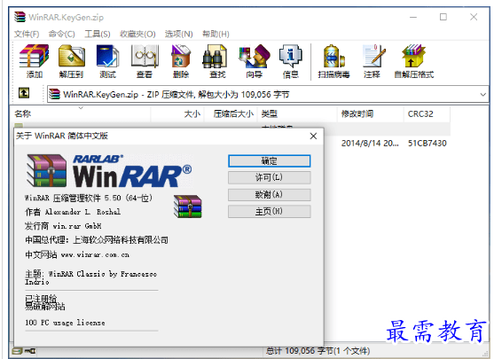Open the Options (选项) menu
The image size is (494, 359).
(178, 34)
